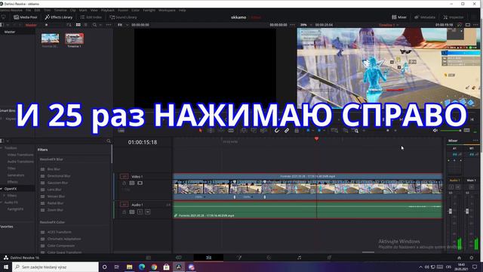Select the Generators category
The image size is (483, 272).
pos(16,175)
